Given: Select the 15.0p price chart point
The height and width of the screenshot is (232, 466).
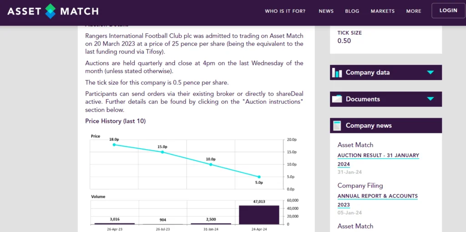Looking at the screenshot, I should 162,152.
